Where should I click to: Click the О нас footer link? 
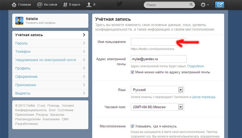(41, 106)
